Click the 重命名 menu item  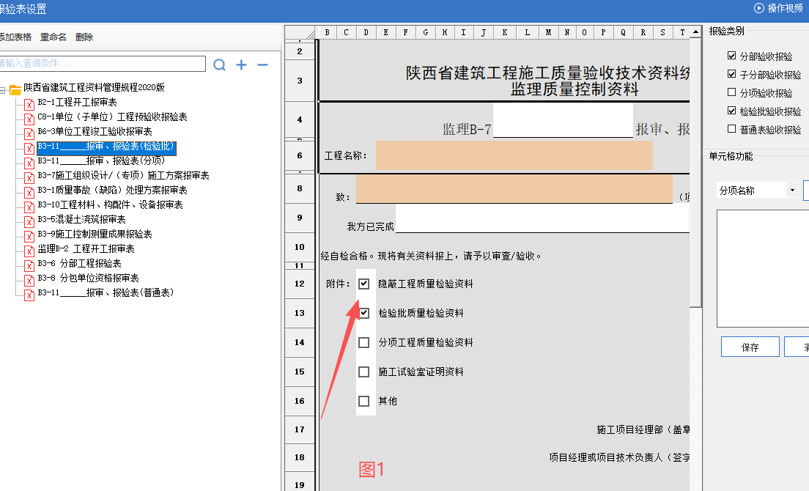coord(53,37)
